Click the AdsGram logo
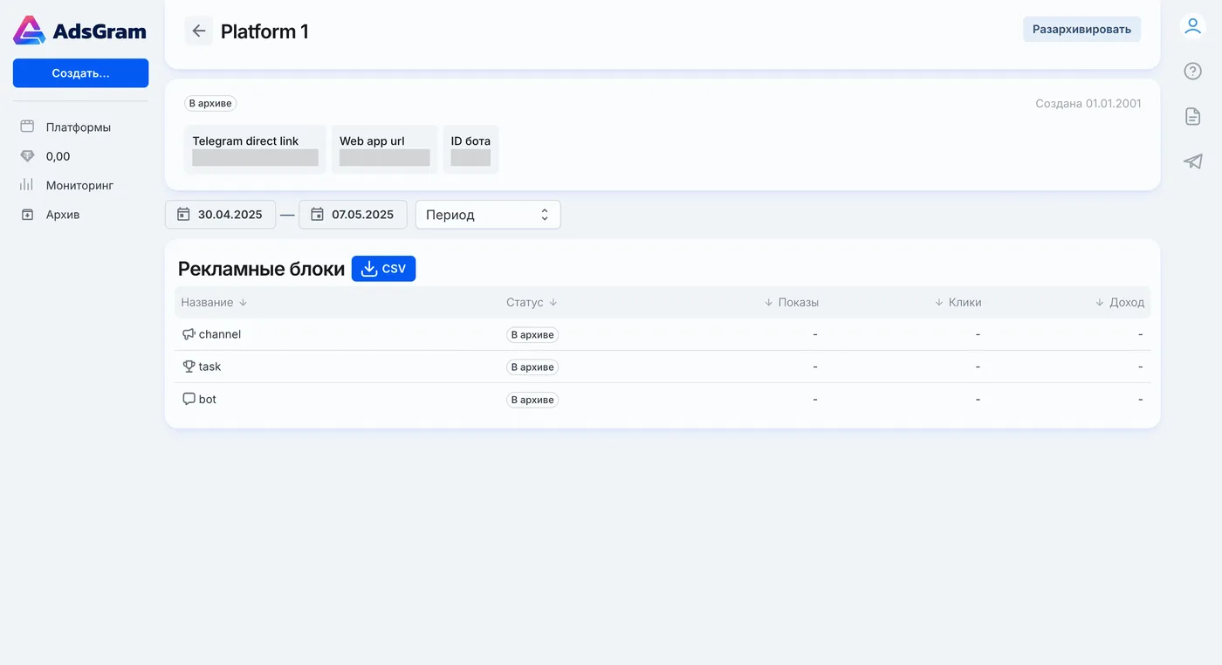1222x665 pixels. click(79, 31)
